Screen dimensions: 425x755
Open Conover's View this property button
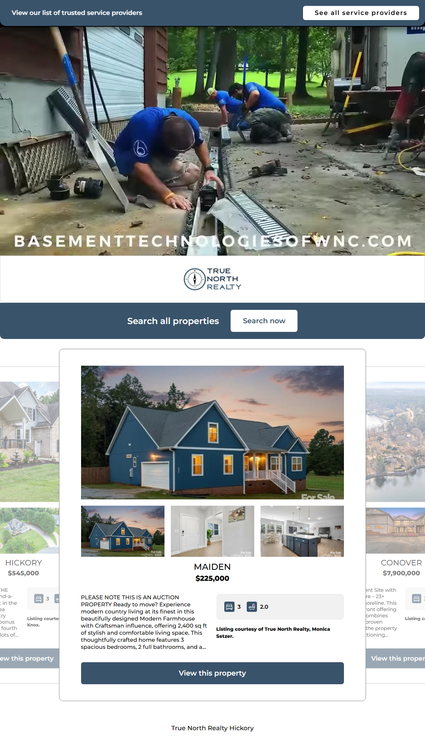point(395,658)
